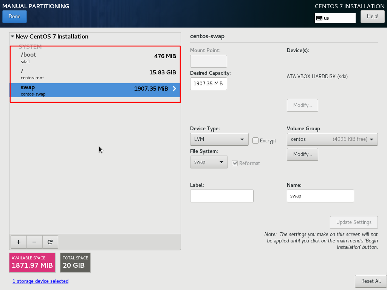Open the File System swap dropdown
Screen dimensions: 387x290
[x=209, y=162]
